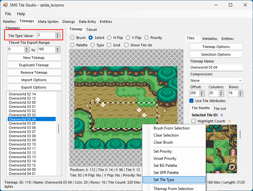Click the Tilemap Name input field

pos(216,68)
